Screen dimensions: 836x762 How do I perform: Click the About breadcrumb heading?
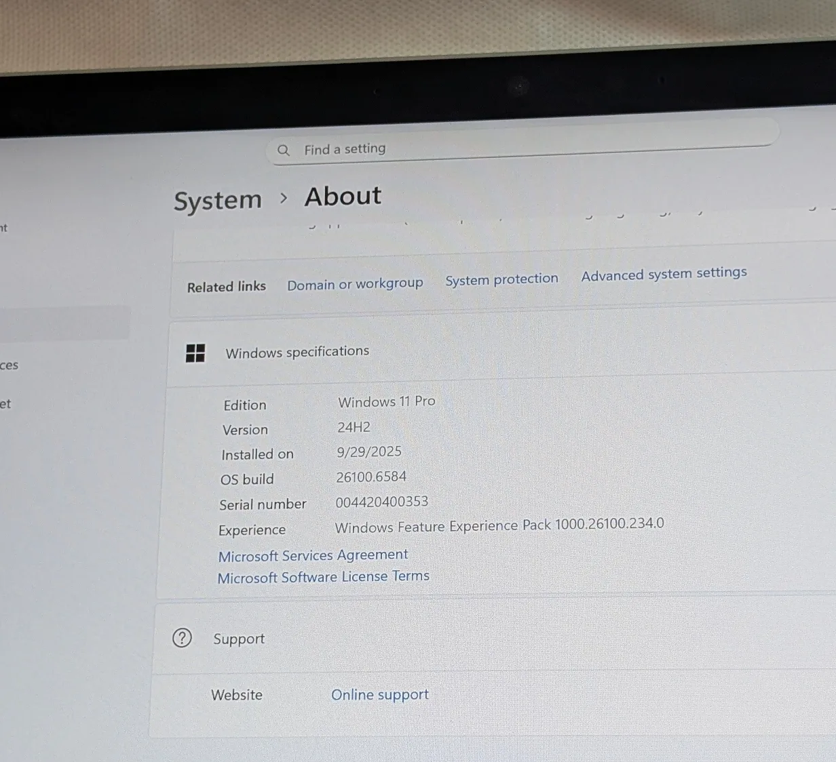(x=343, y=197)
